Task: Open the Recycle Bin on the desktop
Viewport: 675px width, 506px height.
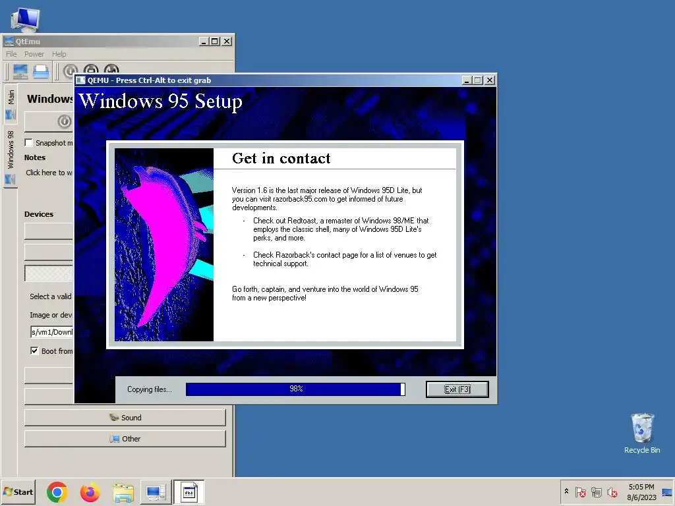Action: tap(642, 434)
